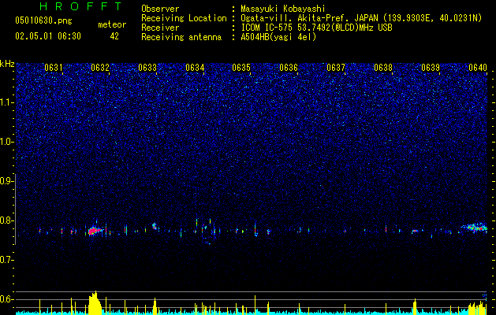Click the 0634 time marker
The height and width of the screenshot is (315, 496).
click(195, 68)
